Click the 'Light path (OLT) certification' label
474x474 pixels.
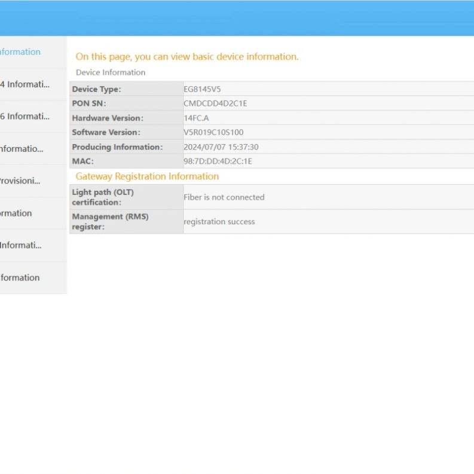point(103,197)
